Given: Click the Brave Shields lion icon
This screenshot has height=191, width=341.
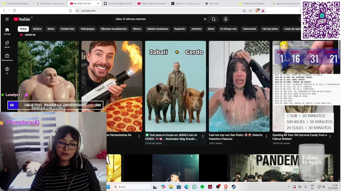Looking at the screenshot, I should 257,11.
